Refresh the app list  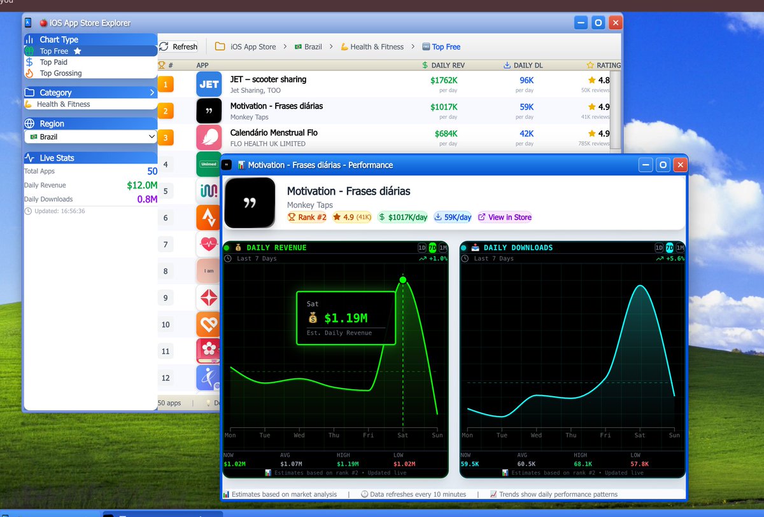pyautogui.click(x=178, y=46)
